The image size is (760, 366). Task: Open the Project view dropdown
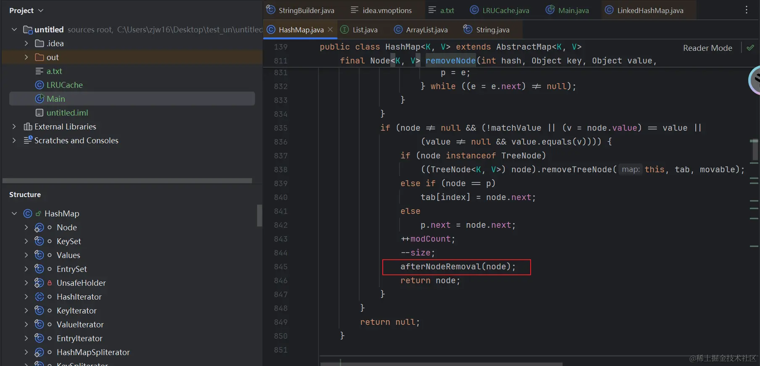point(41,11)
